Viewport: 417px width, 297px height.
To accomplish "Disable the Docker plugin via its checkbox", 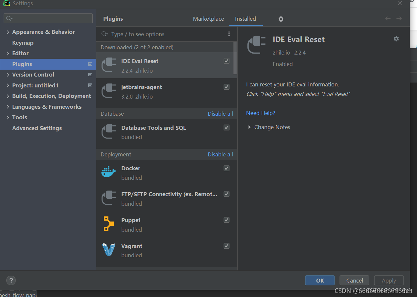I will 226,168.
